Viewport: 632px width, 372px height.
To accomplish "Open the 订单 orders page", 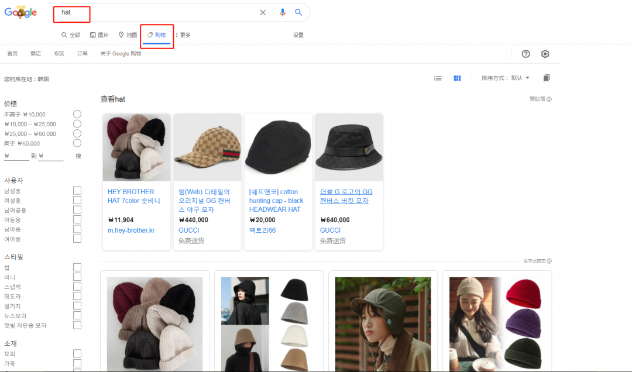I will tap(83, 54).
